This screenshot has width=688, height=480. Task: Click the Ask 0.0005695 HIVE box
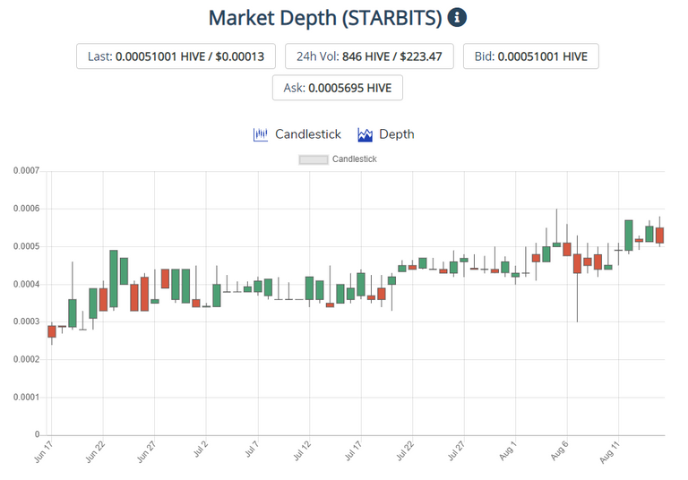338,88
